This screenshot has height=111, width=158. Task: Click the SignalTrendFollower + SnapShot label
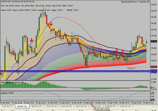tap(134, 2)
